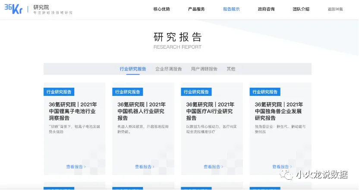The image size is (359, 190).
Task: Click the 36Kr logo
Action: [x=13, y=9]
